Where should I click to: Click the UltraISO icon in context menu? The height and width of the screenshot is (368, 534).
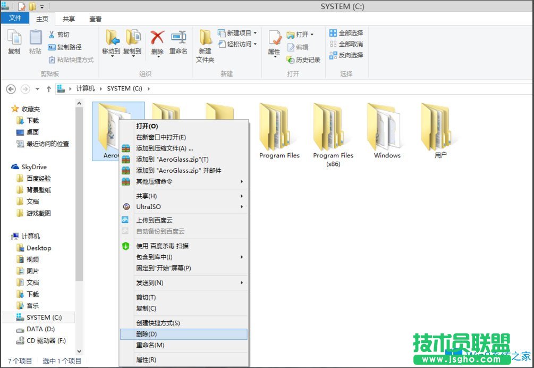click(127, 207)
